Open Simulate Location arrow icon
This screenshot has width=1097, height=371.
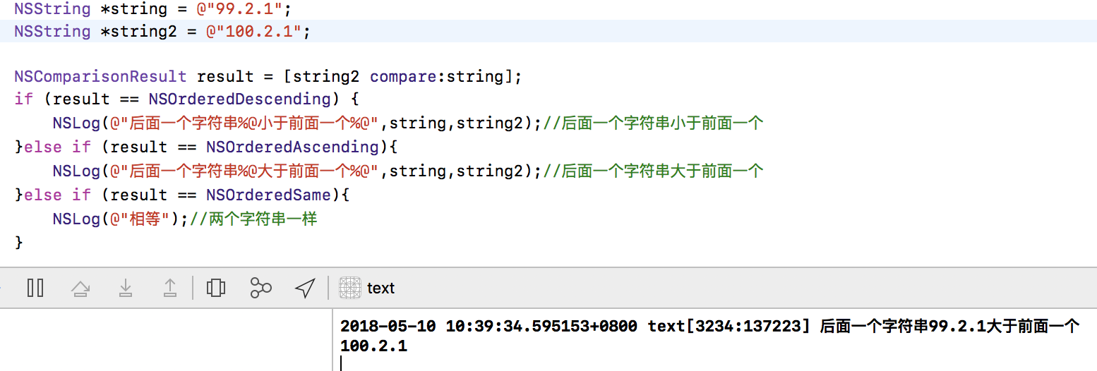click(305, 288)
